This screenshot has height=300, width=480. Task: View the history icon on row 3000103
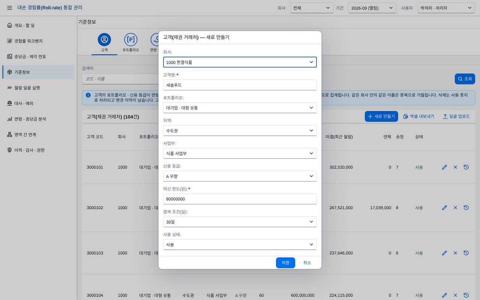click(466, 253)
